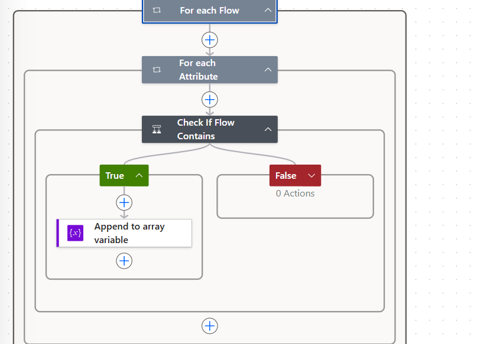Add an action below For each Attribute header
The height and width of the screenshot is (344, 477).
210,99
